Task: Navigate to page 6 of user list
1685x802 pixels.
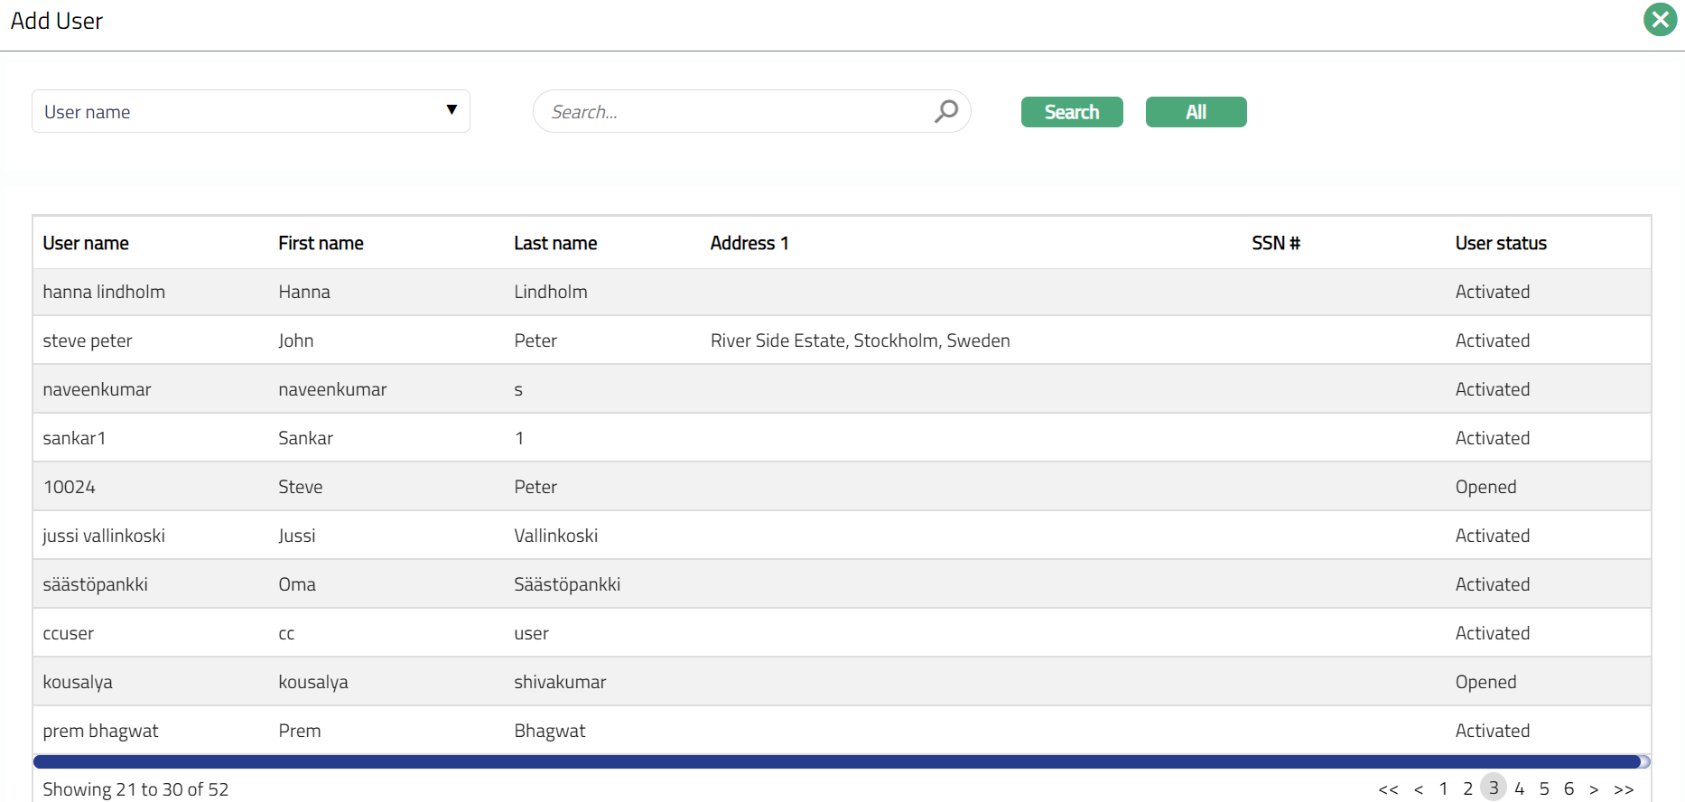Action: [x=1569, y=788]
